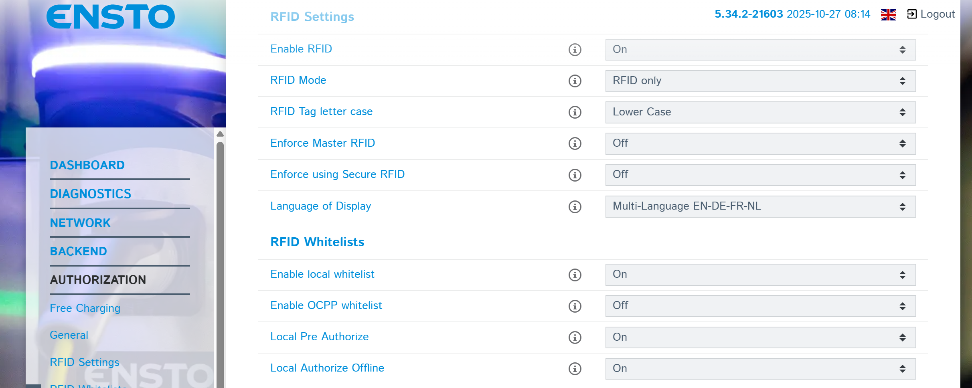Go to the NETWORK menu section
Screen dimensions: 972x388
(x=80, y=223)
